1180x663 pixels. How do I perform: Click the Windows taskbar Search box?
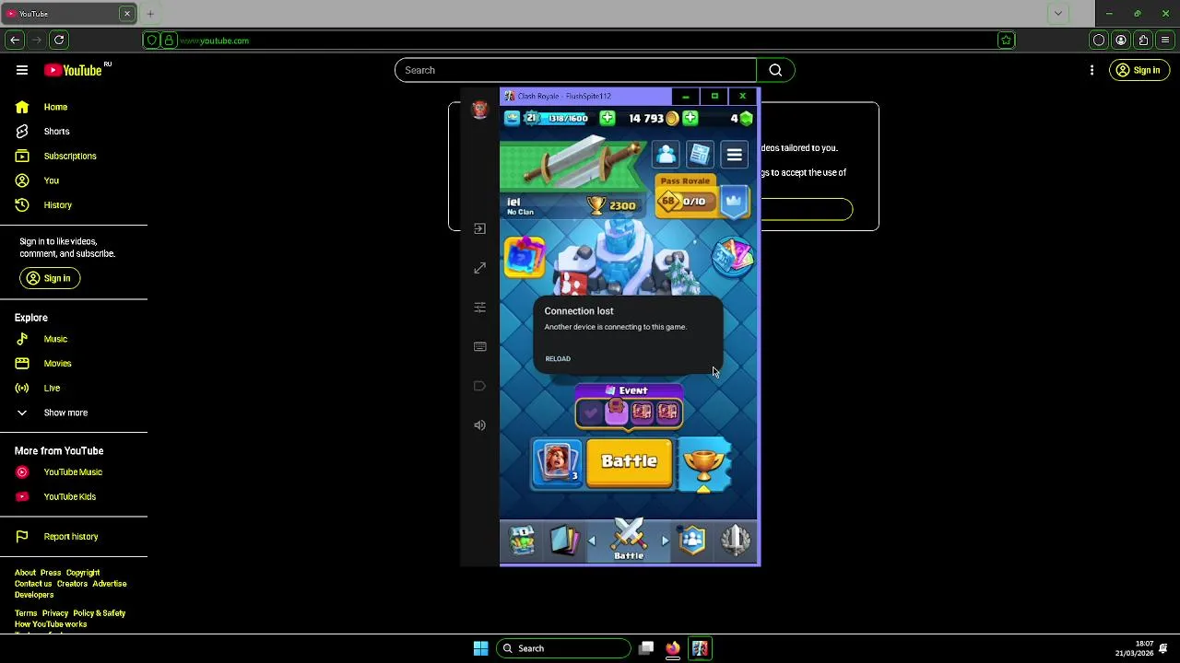(563, 648)
